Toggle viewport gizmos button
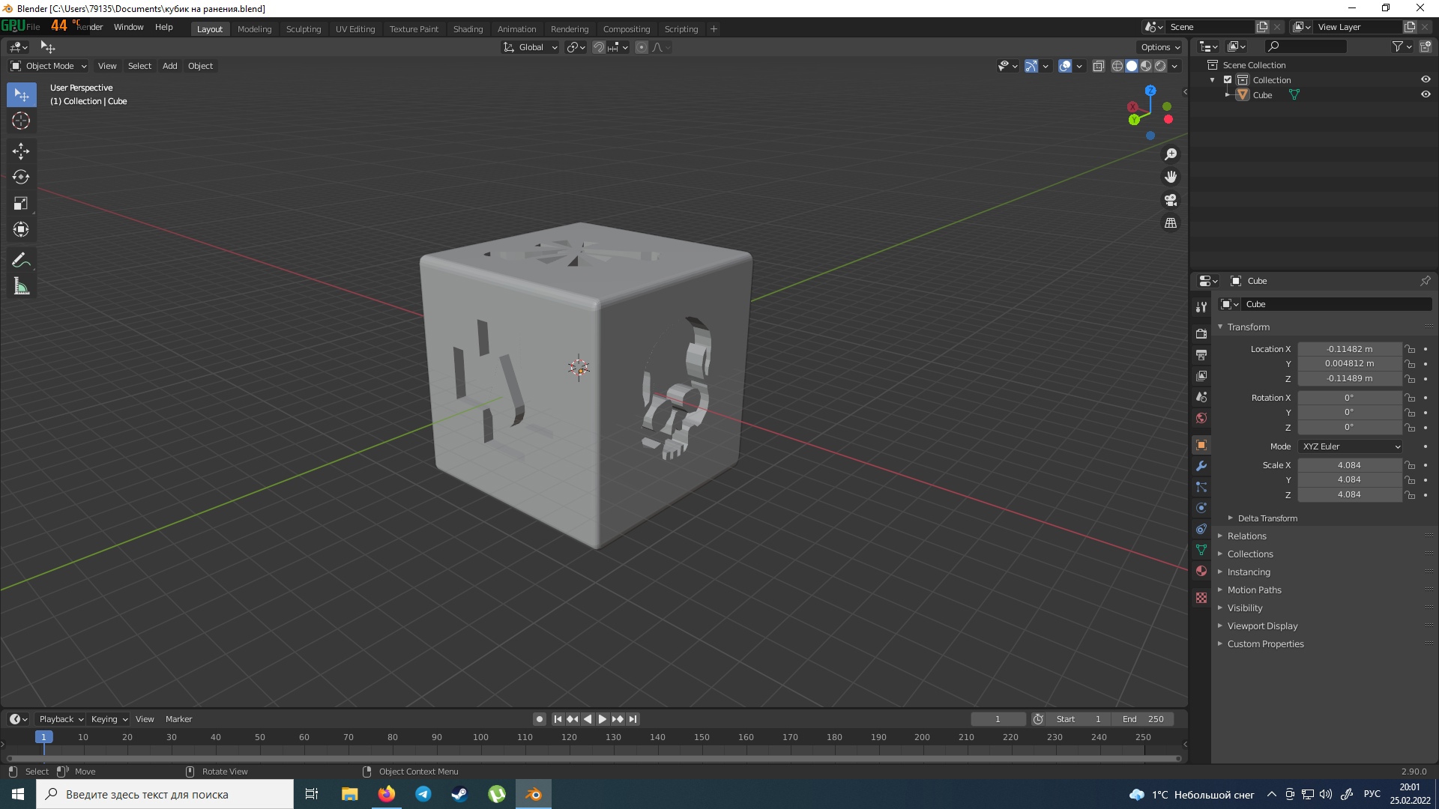Image resolution: width=1439 pixels, height=809 pixels. click(x=1031, y=66)
